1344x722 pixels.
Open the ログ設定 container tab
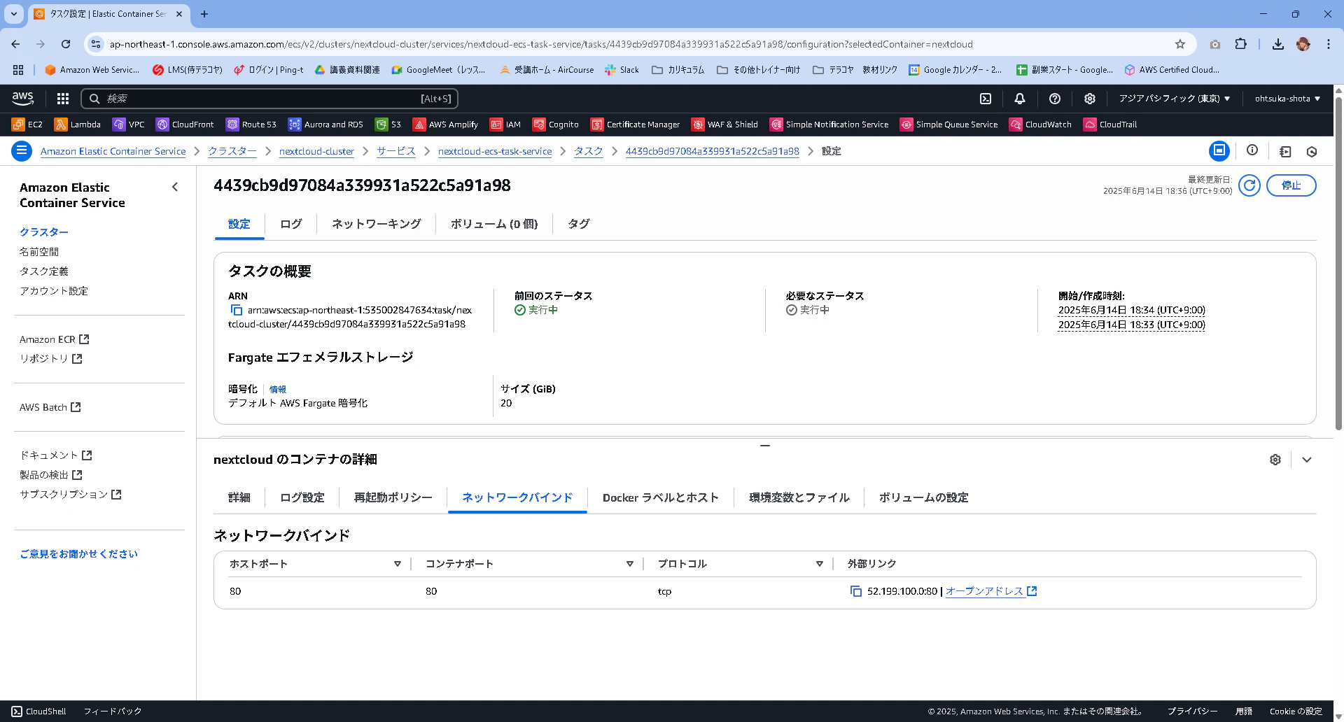click(302, 497)
